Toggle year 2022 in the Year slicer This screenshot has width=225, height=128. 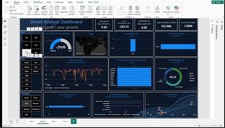tap(26, 45)
